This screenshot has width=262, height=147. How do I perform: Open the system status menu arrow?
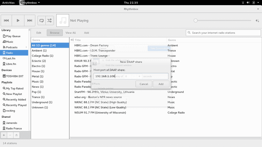coord(258,2)
